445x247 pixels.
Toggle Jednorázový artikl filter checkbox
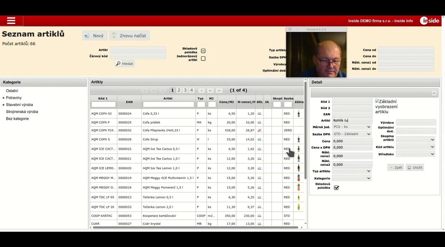click(x=203, y=59)
